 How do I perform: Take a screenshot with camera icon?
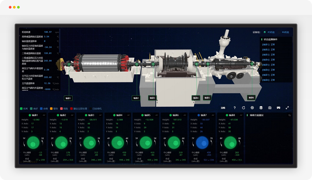coord(270,108)
